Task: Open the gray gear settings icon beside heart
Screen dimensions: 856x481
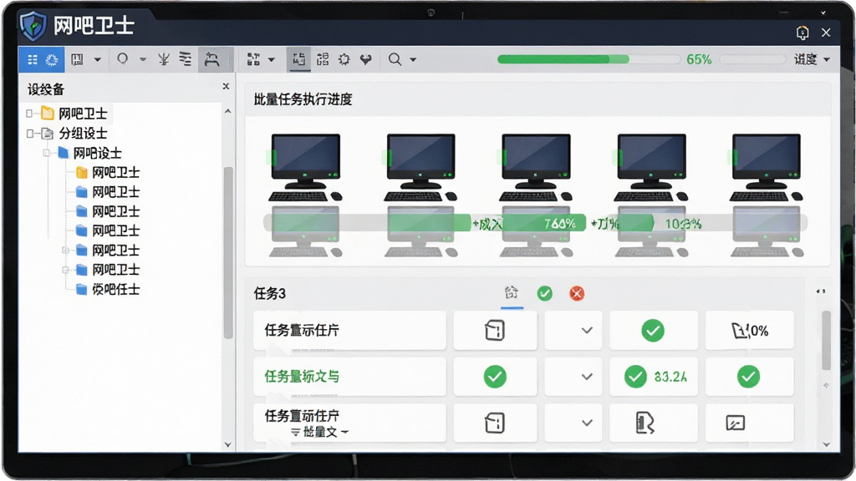Action: tap(344, 59)
